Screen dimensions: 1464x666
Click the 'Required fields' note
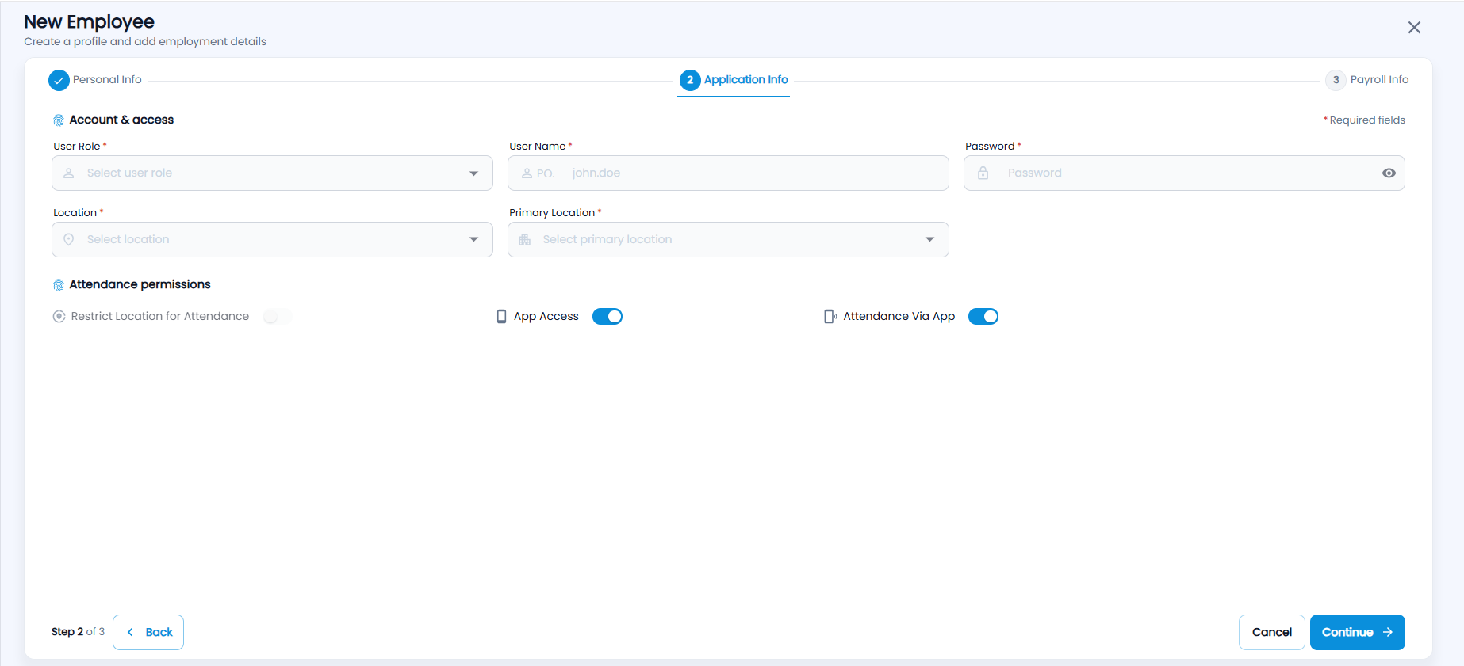1364,120
